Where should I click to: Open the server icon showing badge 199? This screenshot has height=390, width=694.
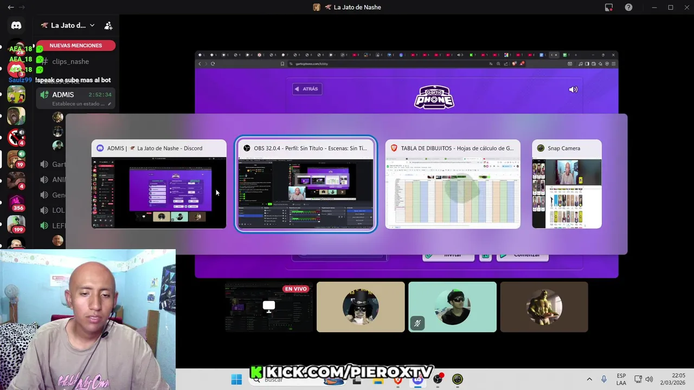pos(16,225)
